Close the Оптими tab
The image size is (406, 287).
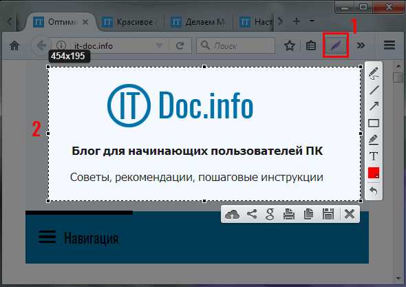tap(85, 22)
